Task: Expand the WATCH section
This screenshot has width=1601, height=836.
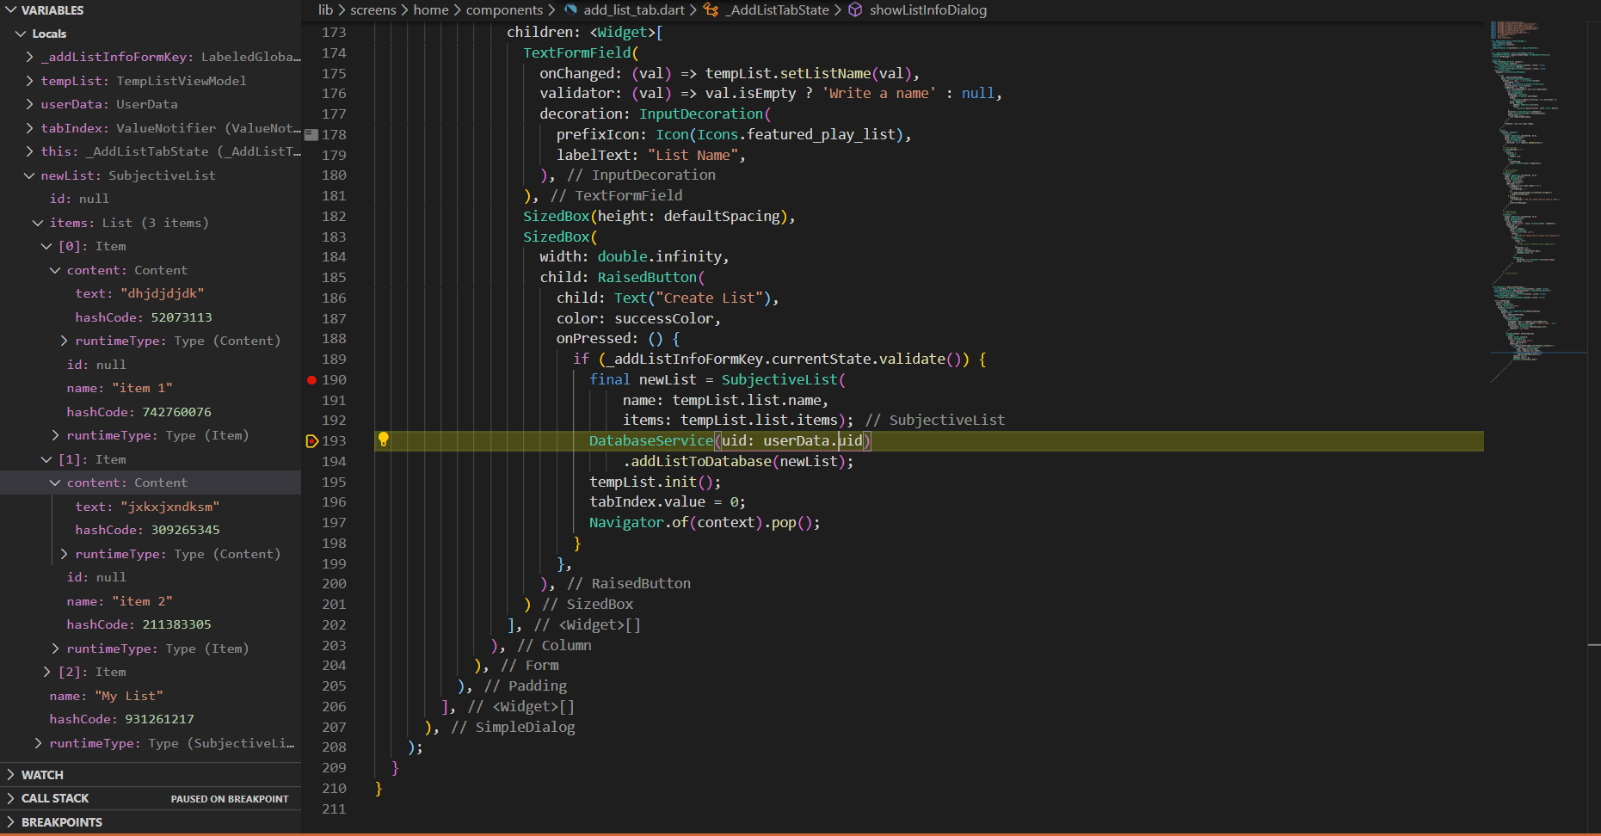Action: pos(42,775)
